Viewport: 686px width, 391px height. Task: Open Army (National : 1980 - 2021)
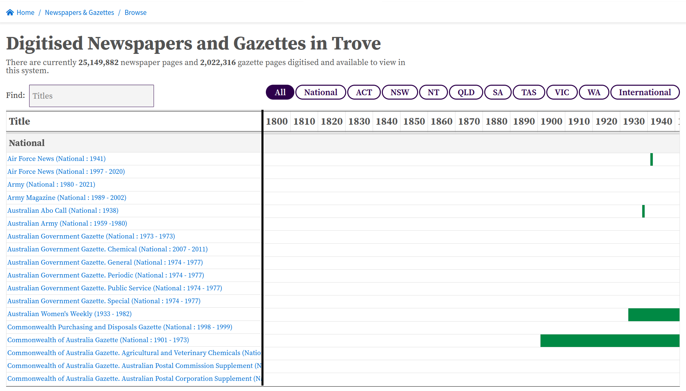click(51, 184)
